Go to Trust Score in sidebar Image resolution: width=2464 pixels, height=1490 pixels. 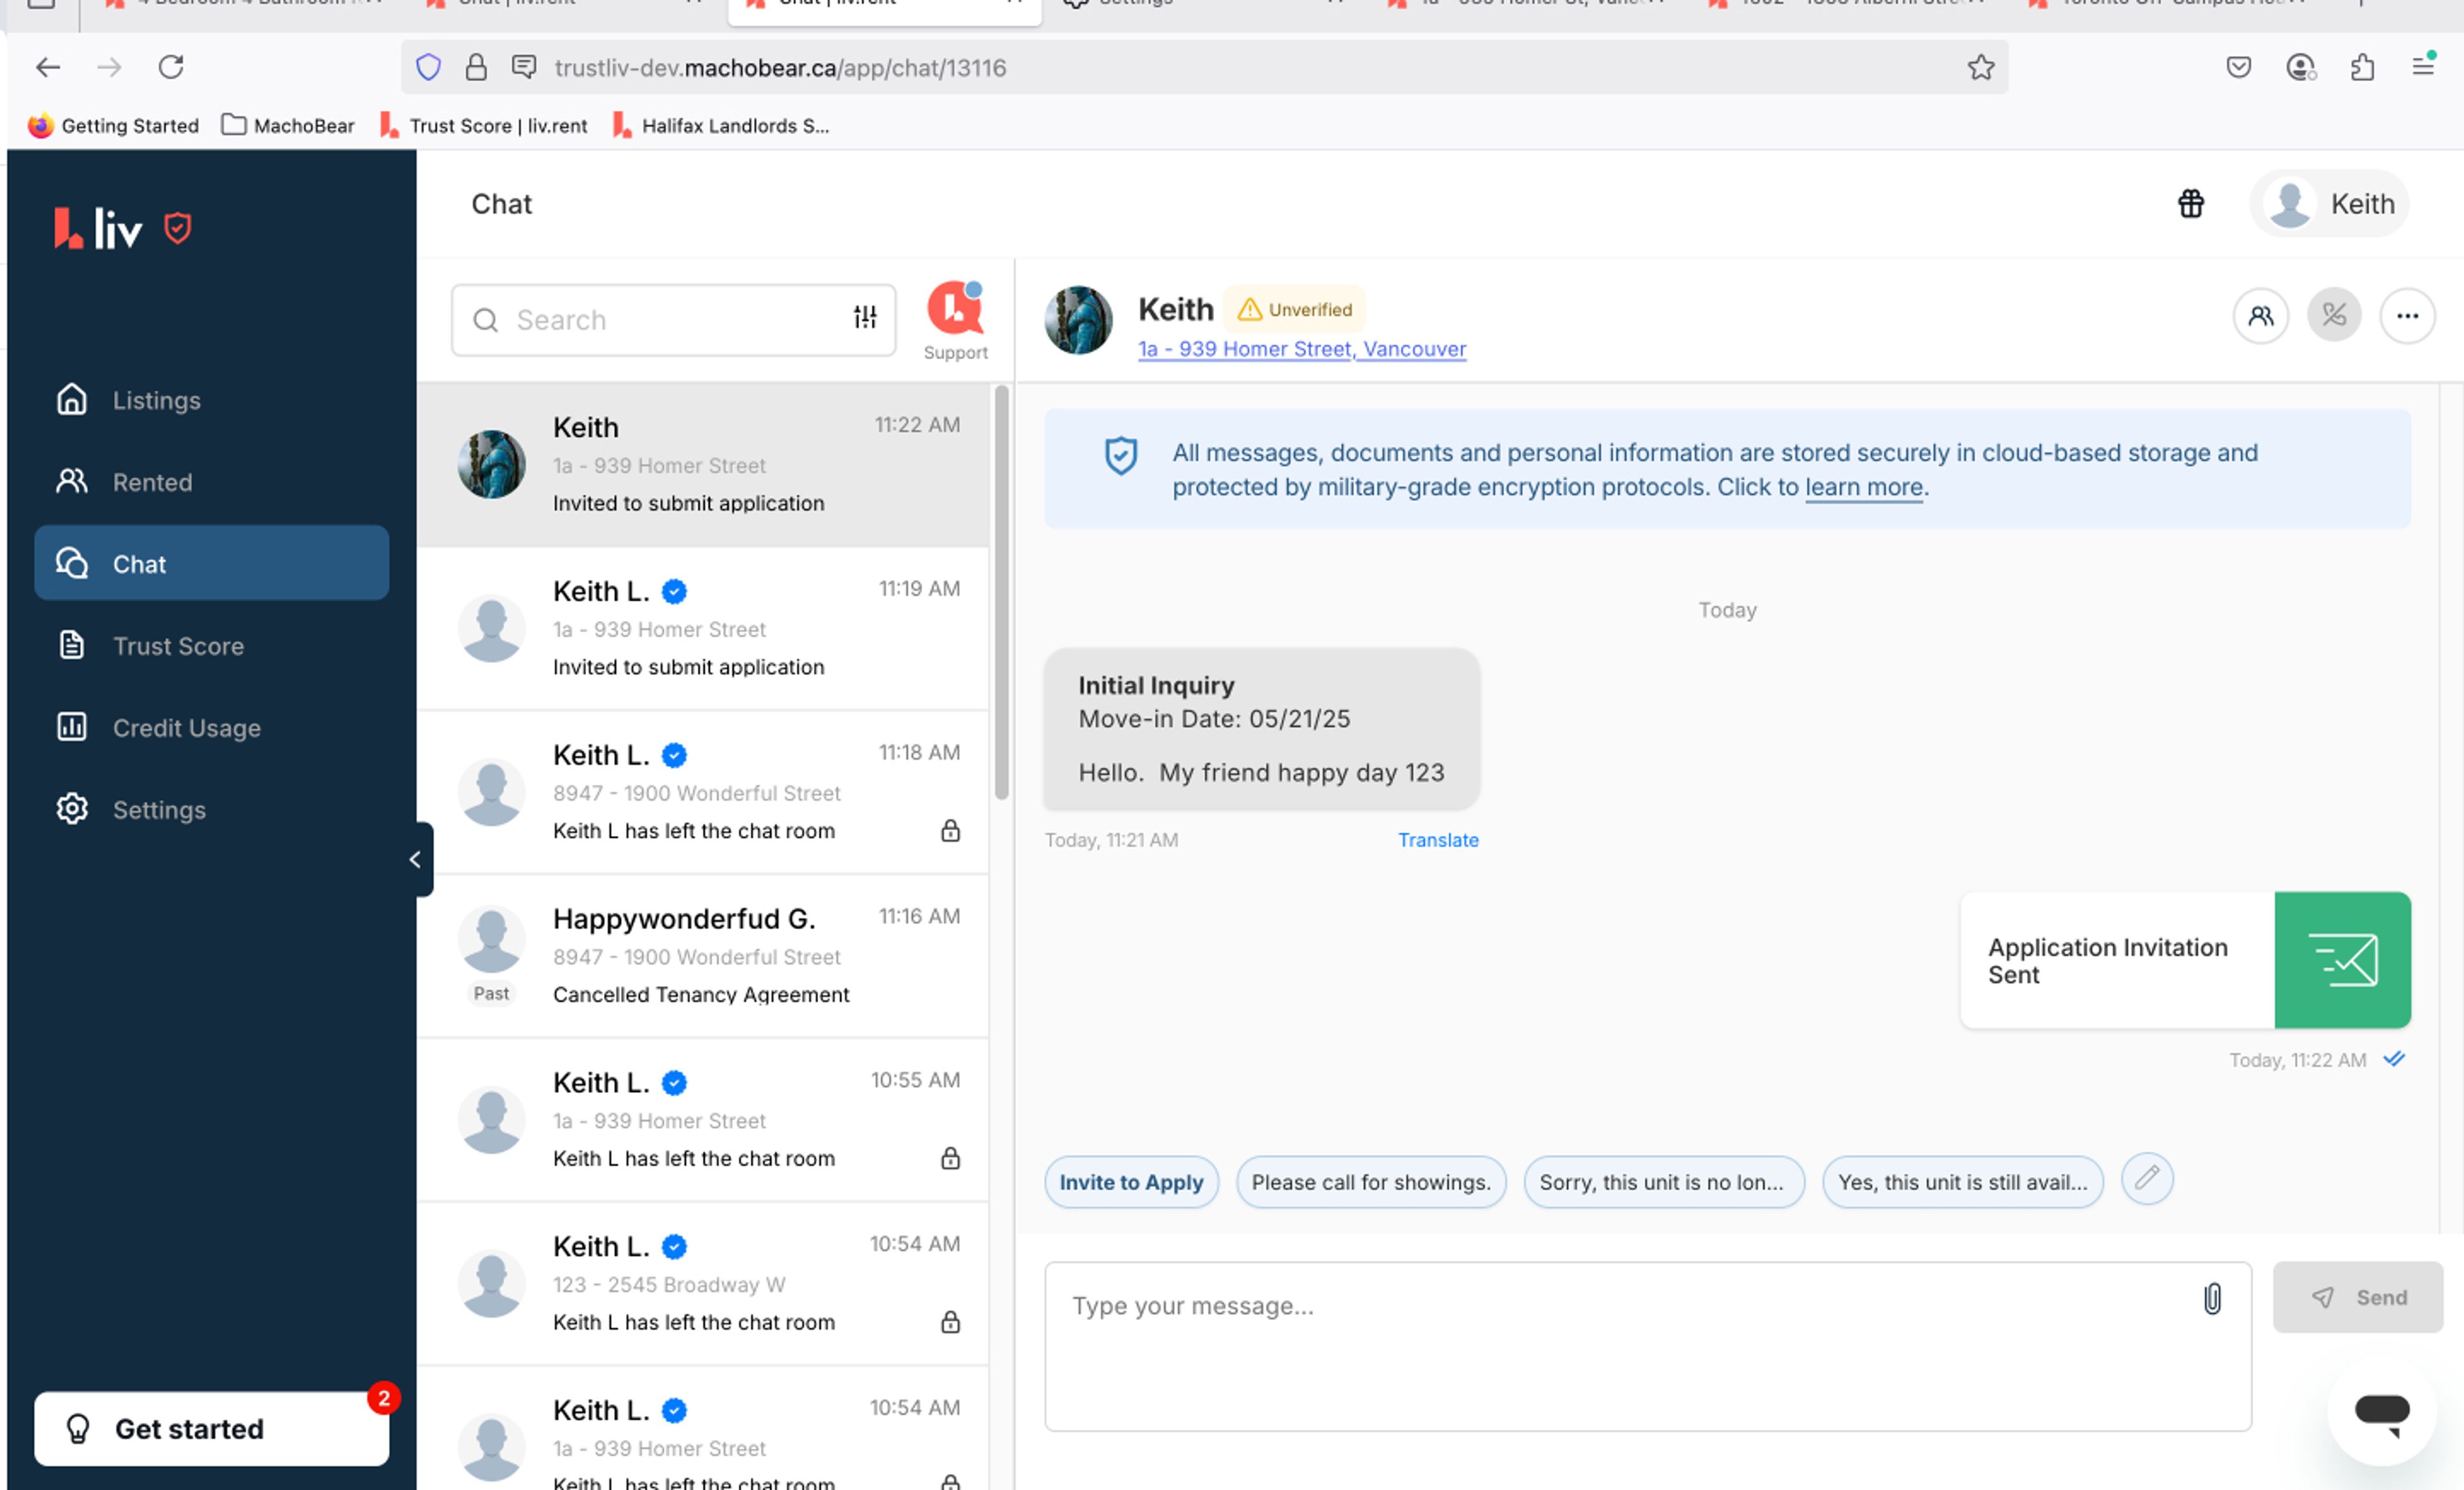pyautogui.click(x=178, y=646)
